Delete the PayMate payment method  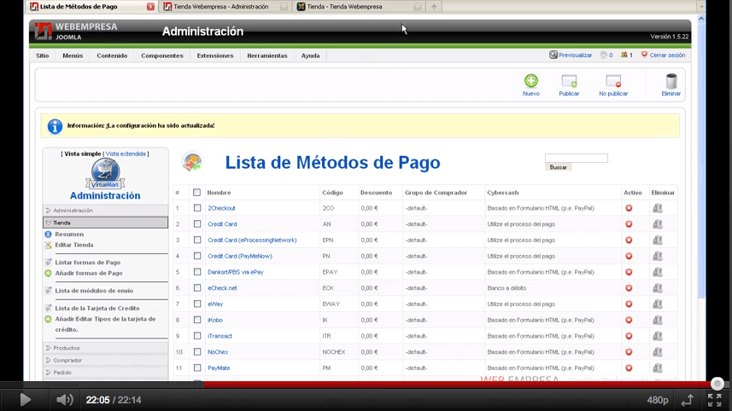658,368
